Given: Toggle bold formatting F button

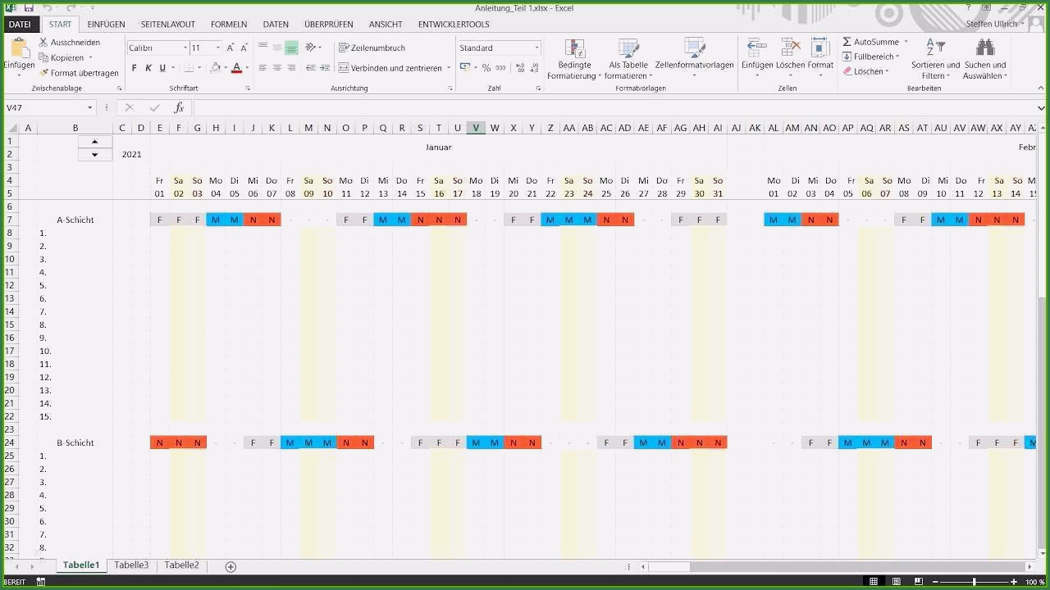Looking at the screenshot, I should 135,68.
